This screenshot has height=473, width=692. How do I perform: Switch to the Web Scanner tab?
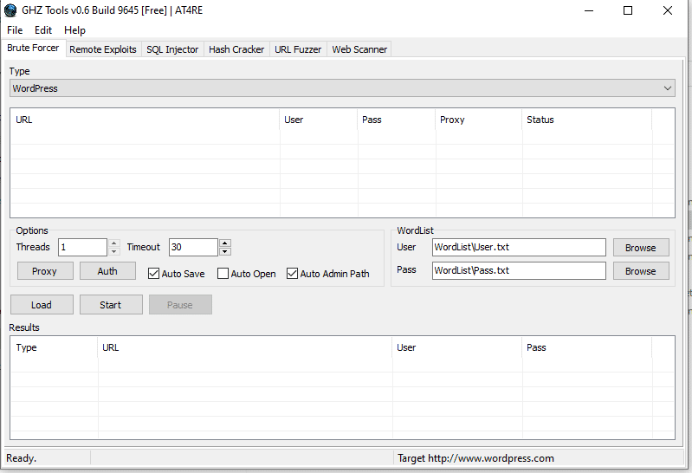[x=359, y=49]
